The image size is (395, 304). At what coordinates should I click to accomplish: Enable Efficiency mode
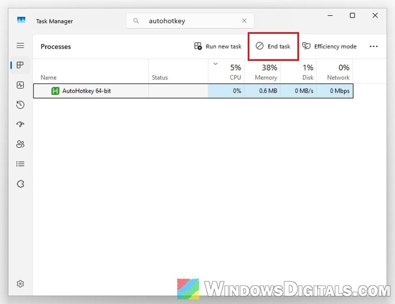click(330, 46)
